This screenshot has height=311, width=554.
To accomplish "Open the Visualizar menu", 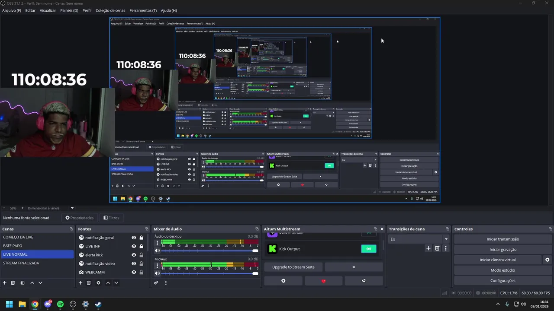I will pyautogui.click(x=48, y=10).
